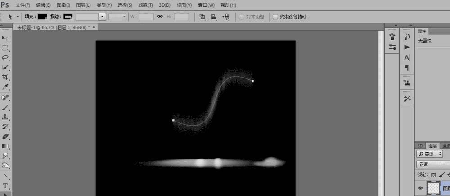The width and height of the screenshot is (450, 196).
Task: Choose the Clone Stamp tool
Action: pos(5,117)
